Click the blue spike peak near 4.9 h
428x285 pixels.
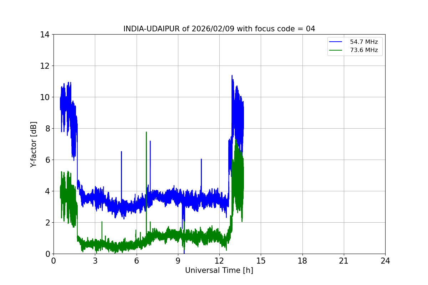tap(121, 152)
